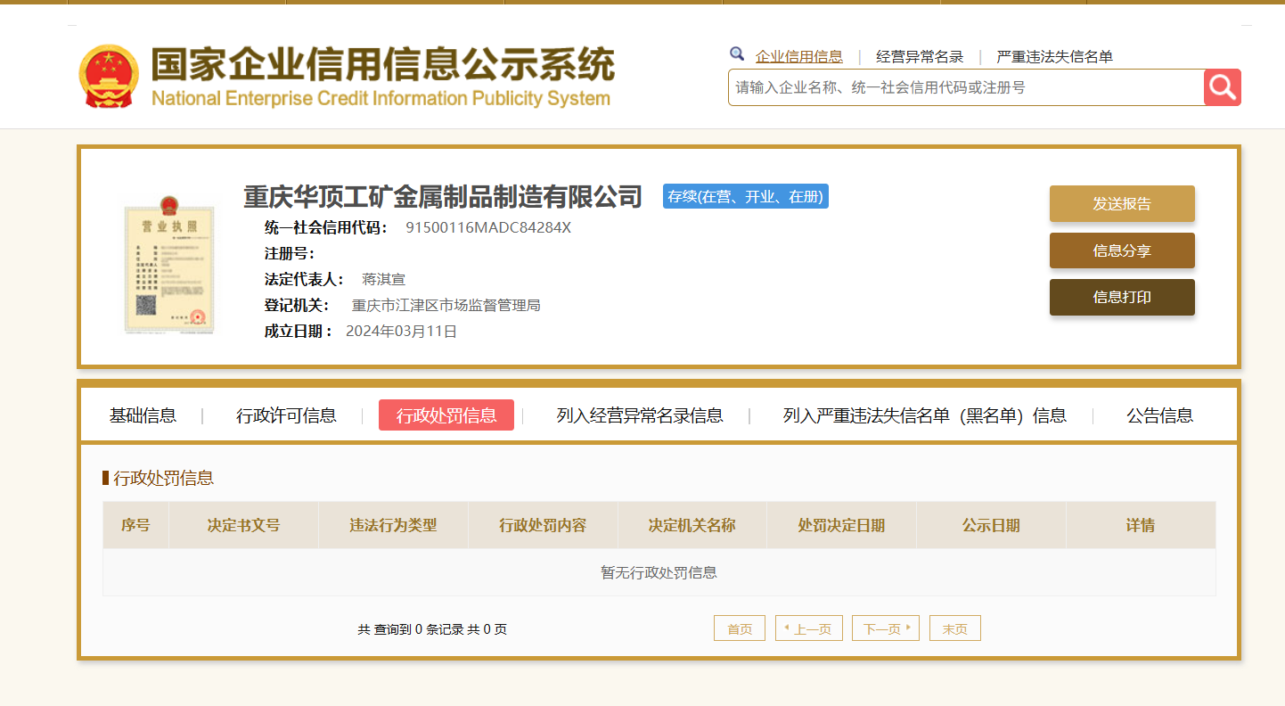Click the 上一页 previous page button
The height and width of the screenshot is (706, 1285).
(x=809, y=628)
